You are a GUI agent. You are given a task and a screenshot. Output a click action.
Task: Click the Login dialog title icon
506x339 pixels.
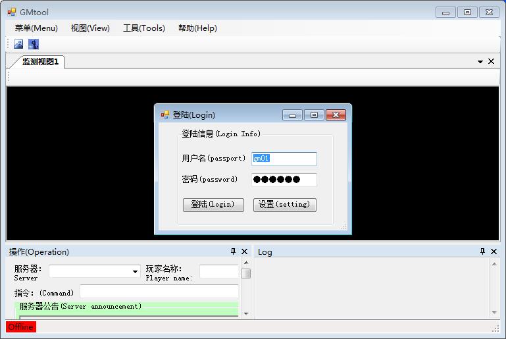coord(165,115)
